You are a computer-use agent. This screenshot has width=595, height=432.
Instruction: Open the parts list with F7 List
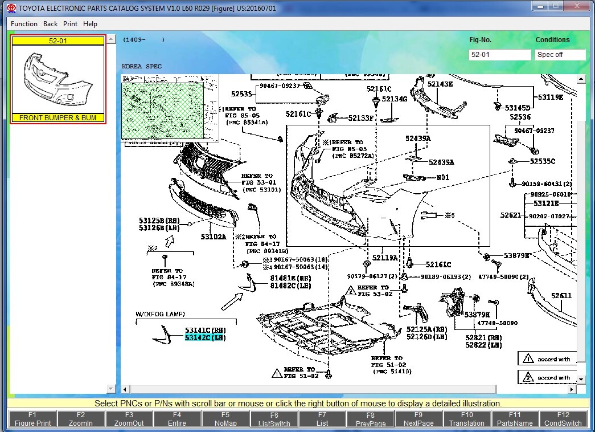click(322, 419)
